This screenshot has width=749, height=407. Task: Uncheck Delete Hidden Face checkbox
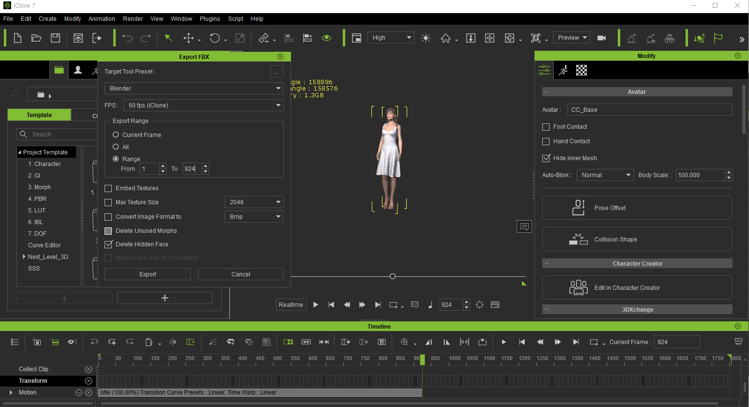[108, 244]
